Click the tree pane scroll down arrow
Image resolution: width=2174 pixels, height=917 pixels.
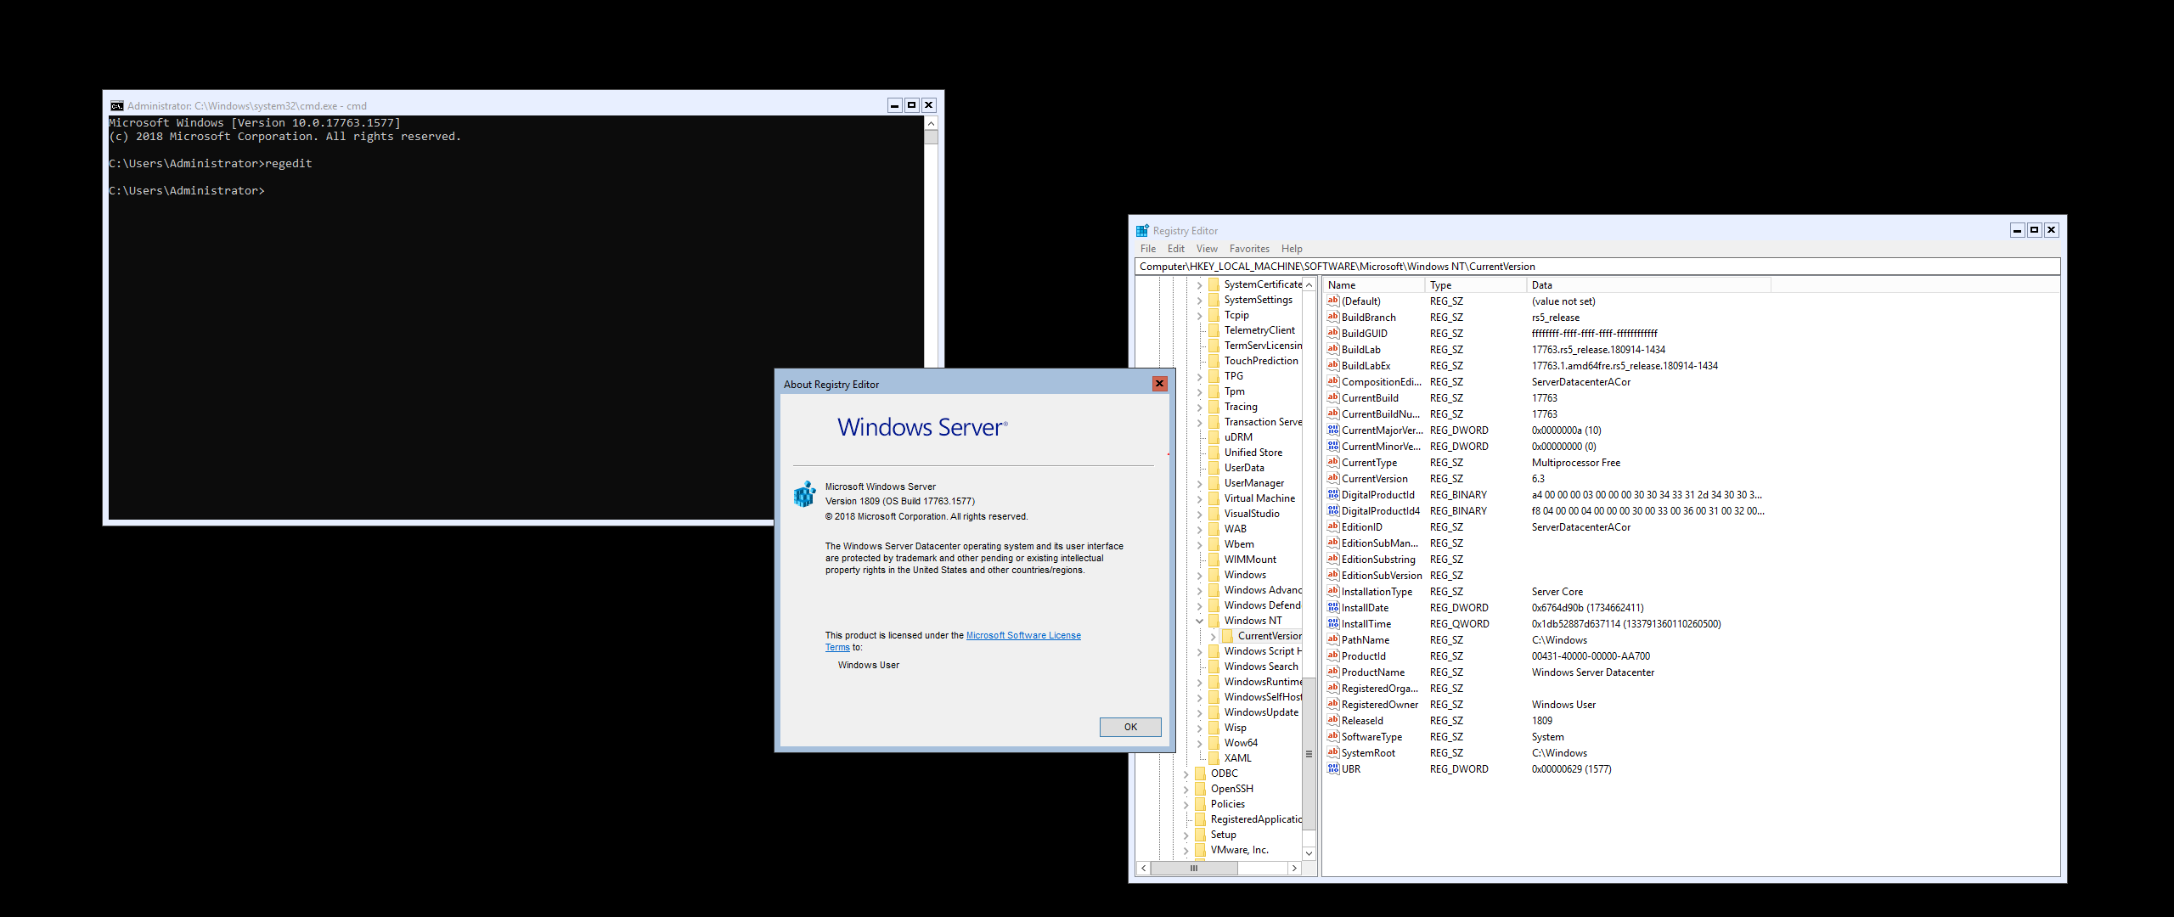click(1309, 853)
